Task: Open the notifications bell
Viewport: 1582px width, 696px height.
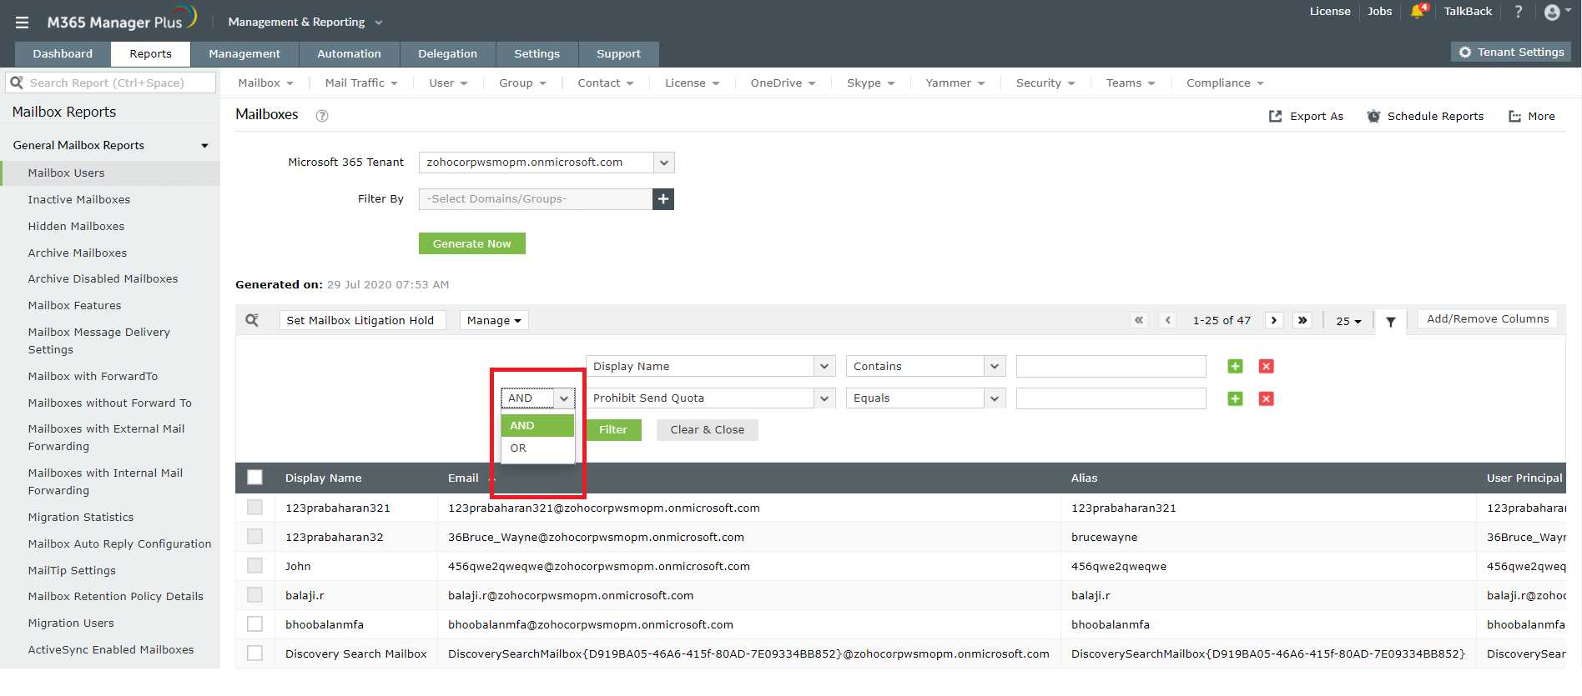Action: click(1418, 12)
